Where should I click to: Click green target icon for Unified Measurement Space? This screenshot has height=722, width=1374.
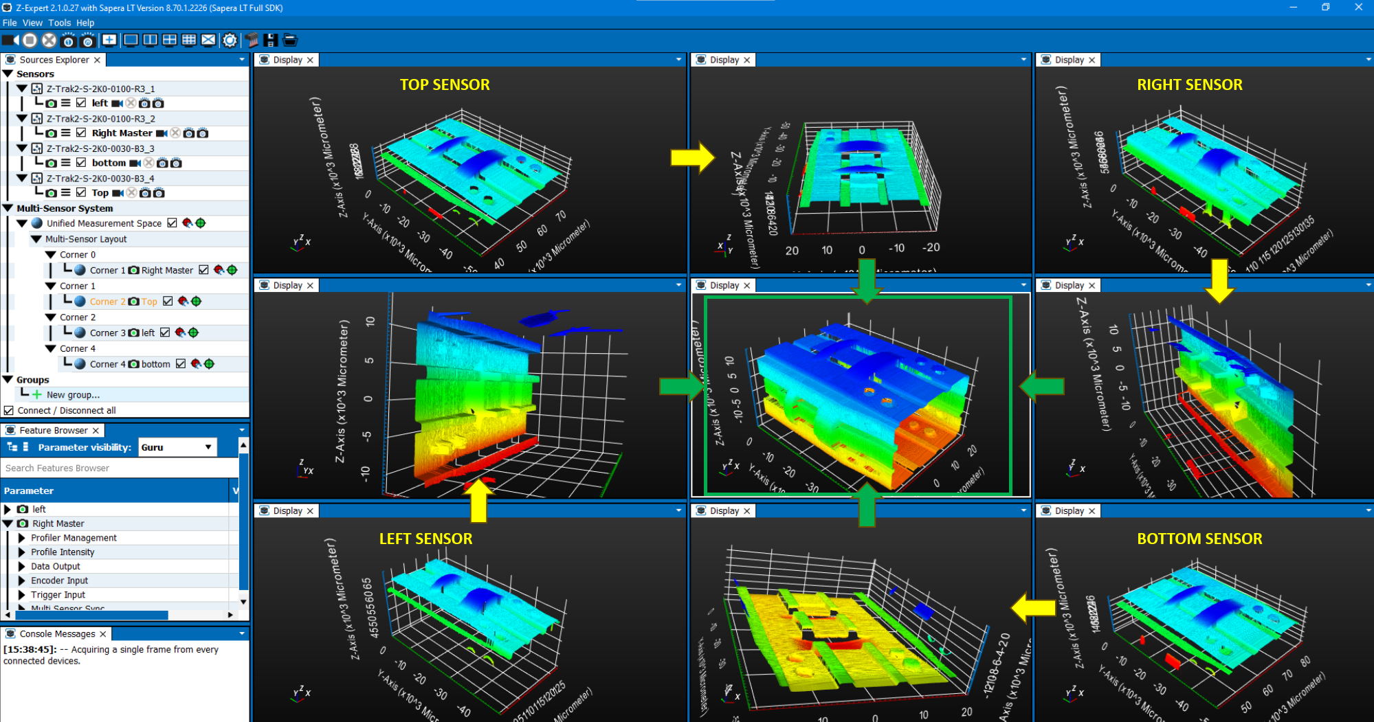point(201,223)
